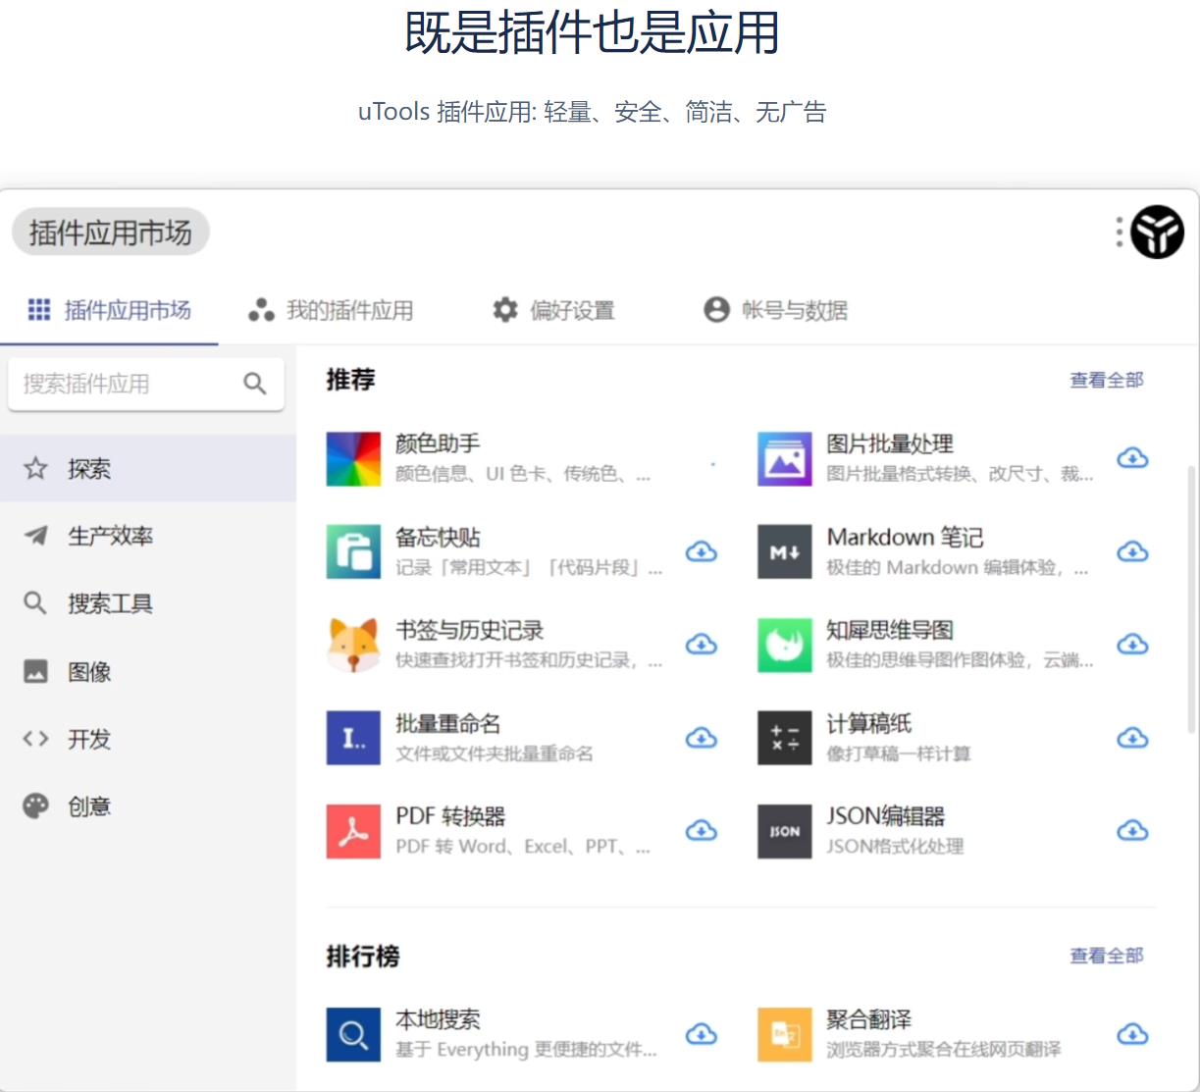Screen dimensions: 1200x1092
Task: Open the PDF 转换器 plugin icon
Action: 352,831
